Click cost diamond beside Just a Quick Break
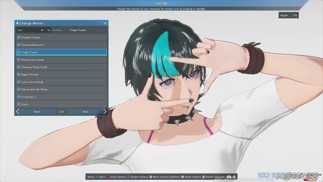323x182 pixels. (19, 82)
